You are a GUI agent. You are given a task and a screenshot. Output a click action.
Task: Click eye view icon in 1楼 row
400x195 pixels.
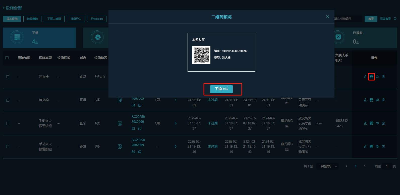[x=377, y=123]
